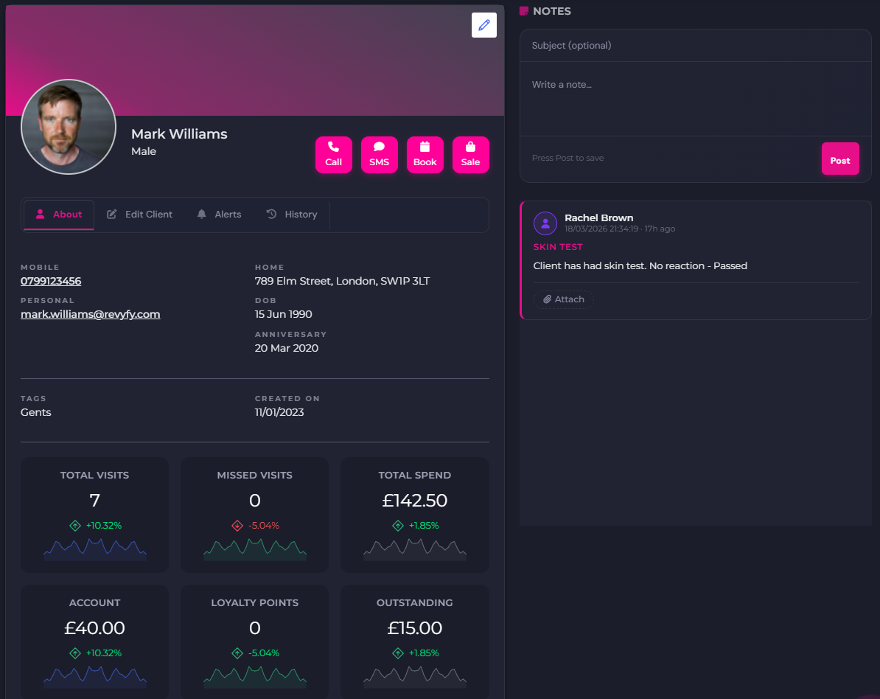This screenshot has height=699, width=880.
Task: Click the pencil edit icon on the banner
Action: click(483, 25)
